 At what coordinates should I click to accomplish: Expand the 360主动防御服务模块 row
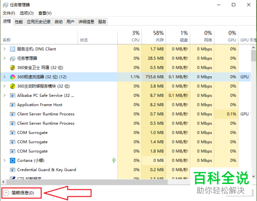5,86
